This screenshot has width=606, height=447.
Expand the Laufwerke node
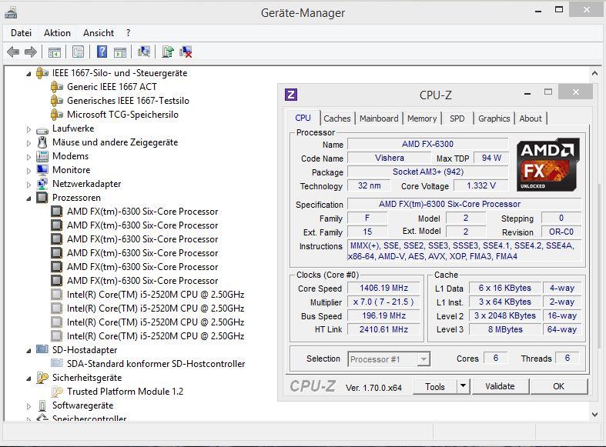click(x=28, y=129)
